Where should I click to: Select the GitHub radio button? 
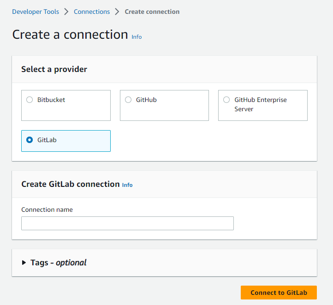(128, 100)
